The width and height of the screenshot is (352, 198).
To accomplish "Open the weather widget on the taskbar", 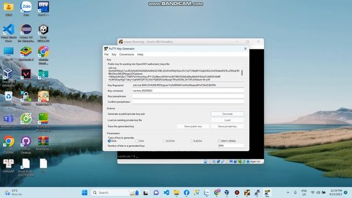I will tap(14, 193).
